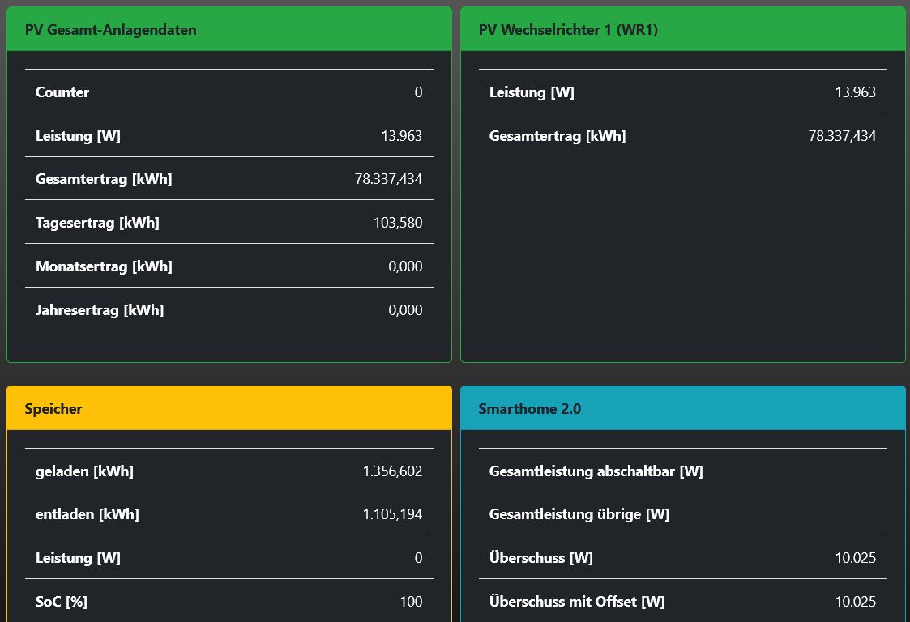Screen dimensions: 910x622
Task: Click Leistung [W] label in WR1 card
Action: 532,92
